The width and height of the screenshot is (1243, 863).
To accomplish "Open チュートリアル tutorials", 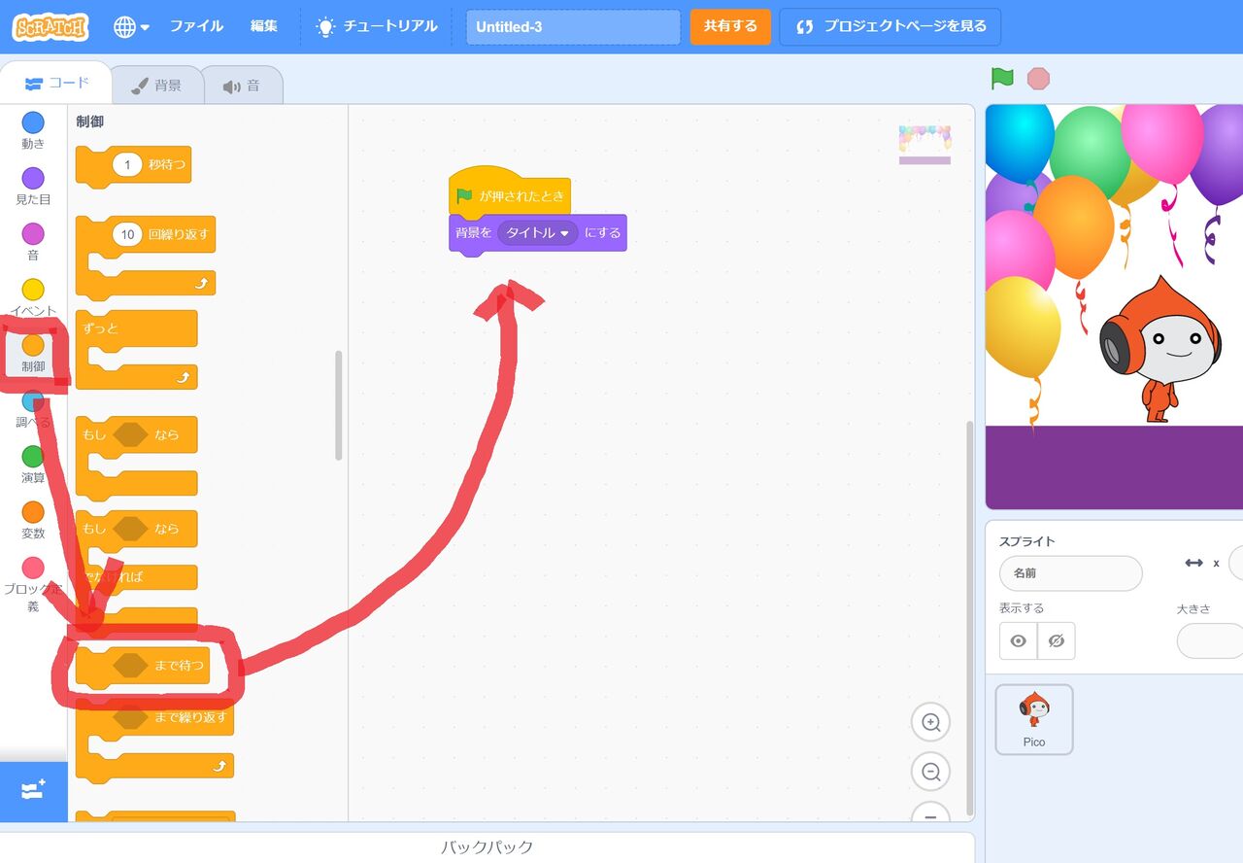I will [378, 26].
